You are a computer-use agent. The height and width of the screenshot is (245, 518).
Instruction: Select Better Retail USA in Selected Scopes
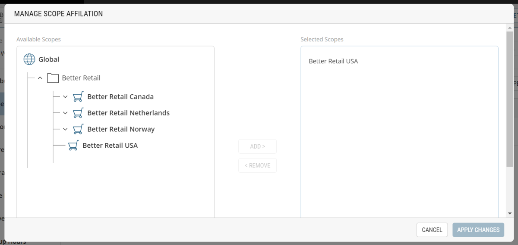pyautogui.click(x=333, y=61)
